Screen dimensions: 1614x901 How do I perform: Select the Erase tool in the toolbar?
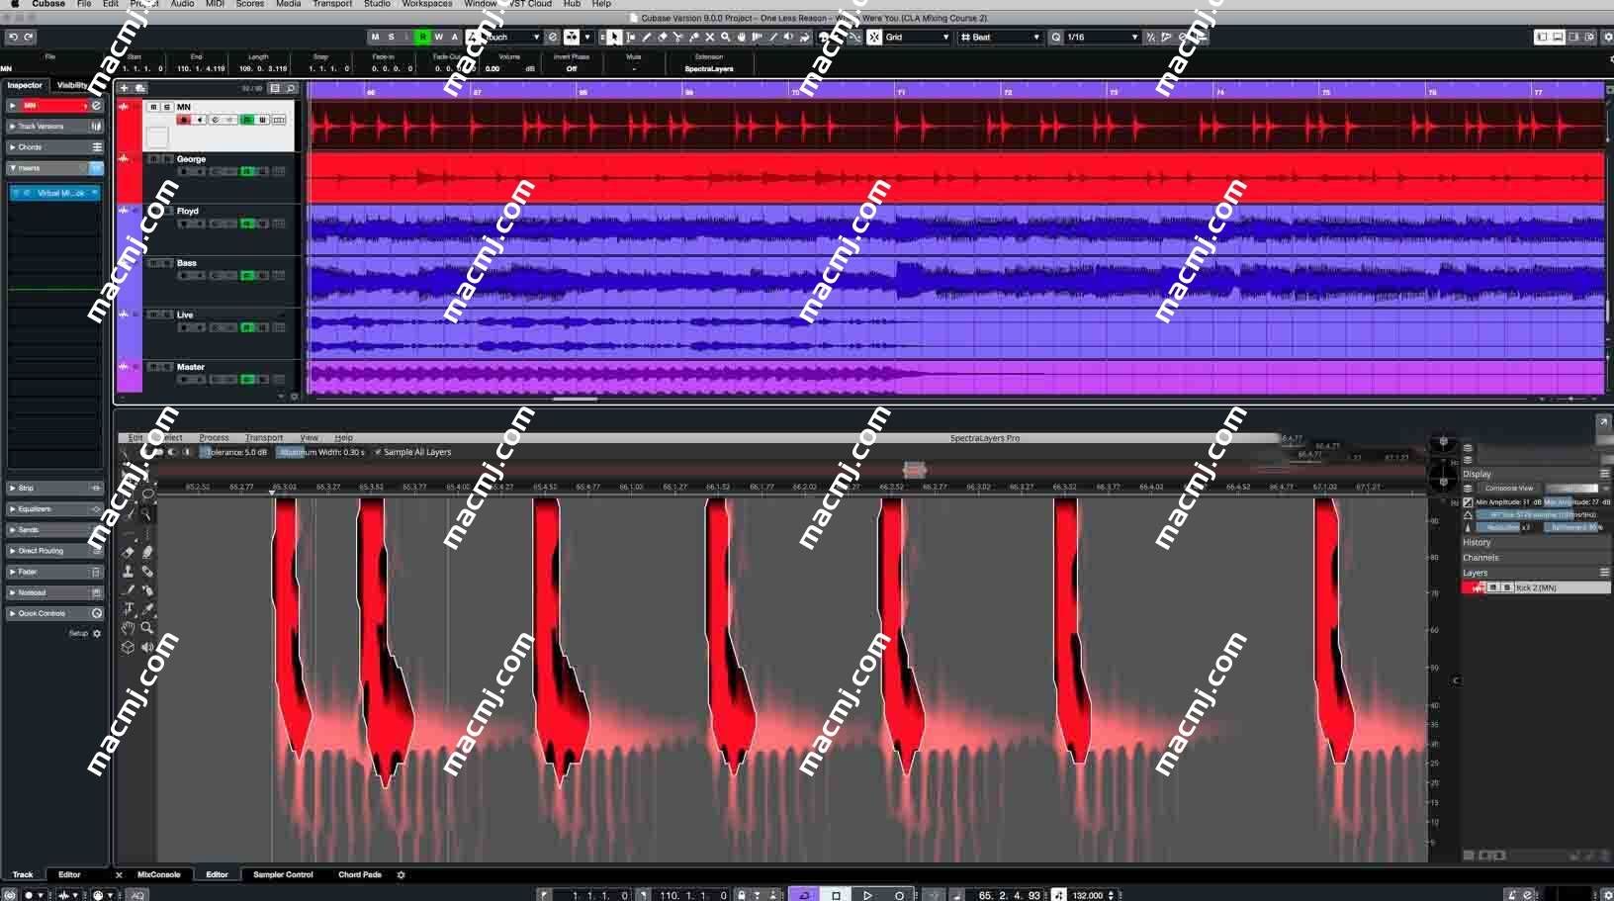(662, 37)
